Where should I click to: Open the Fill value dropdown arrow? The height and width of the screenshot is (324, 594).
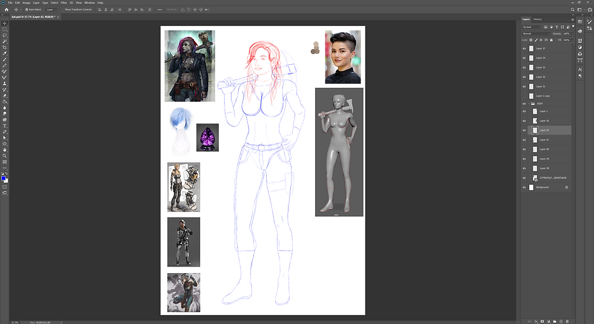(x=572, y=40)
